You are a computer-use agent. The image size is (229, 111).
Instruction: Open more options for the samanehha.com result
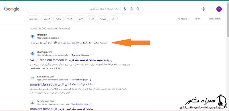(x=90, y=80)
